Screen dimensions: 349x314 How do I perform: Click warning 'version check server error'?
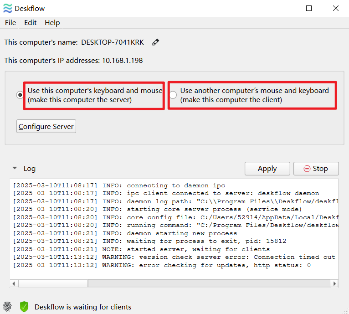(174, 257)
